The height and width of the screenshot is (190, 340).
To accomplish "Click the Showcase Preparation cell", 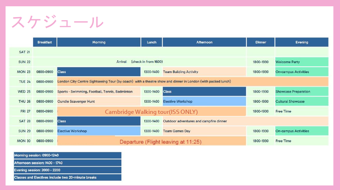I will pyautogui.click(x=302, y=92).
